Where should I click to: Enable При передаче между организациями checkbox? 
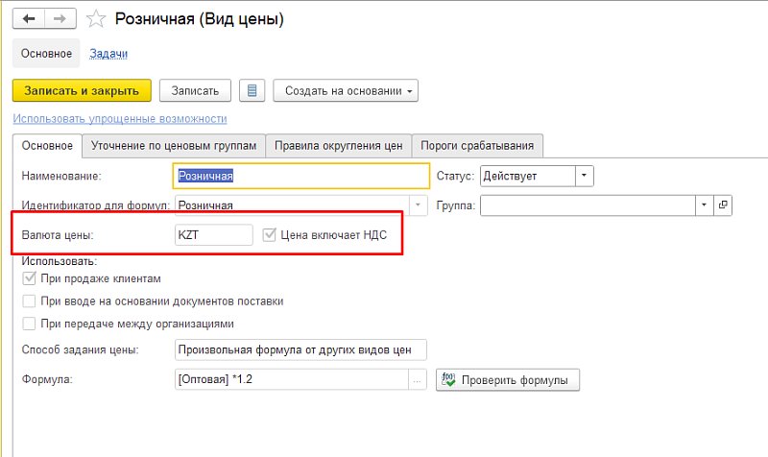pos(29,324)
